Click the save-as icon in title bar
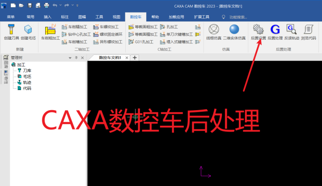The height and width of the screenshot is (186, 322). tap(38, 5)
